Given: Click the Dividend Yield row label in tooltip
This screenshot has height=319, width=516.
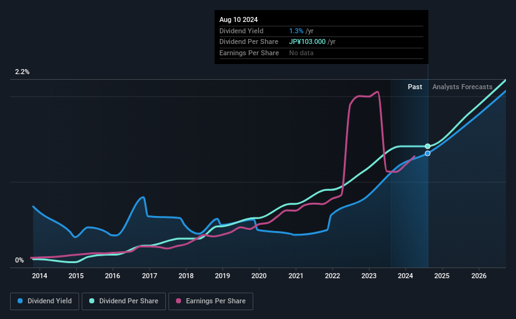Looking at the screenshot, I should pos(241,31).
